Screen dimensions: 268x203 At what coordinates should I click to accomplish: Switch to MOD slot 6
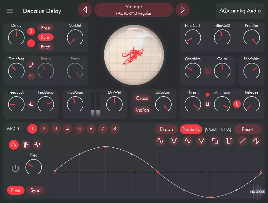click(x=91, y=129)
